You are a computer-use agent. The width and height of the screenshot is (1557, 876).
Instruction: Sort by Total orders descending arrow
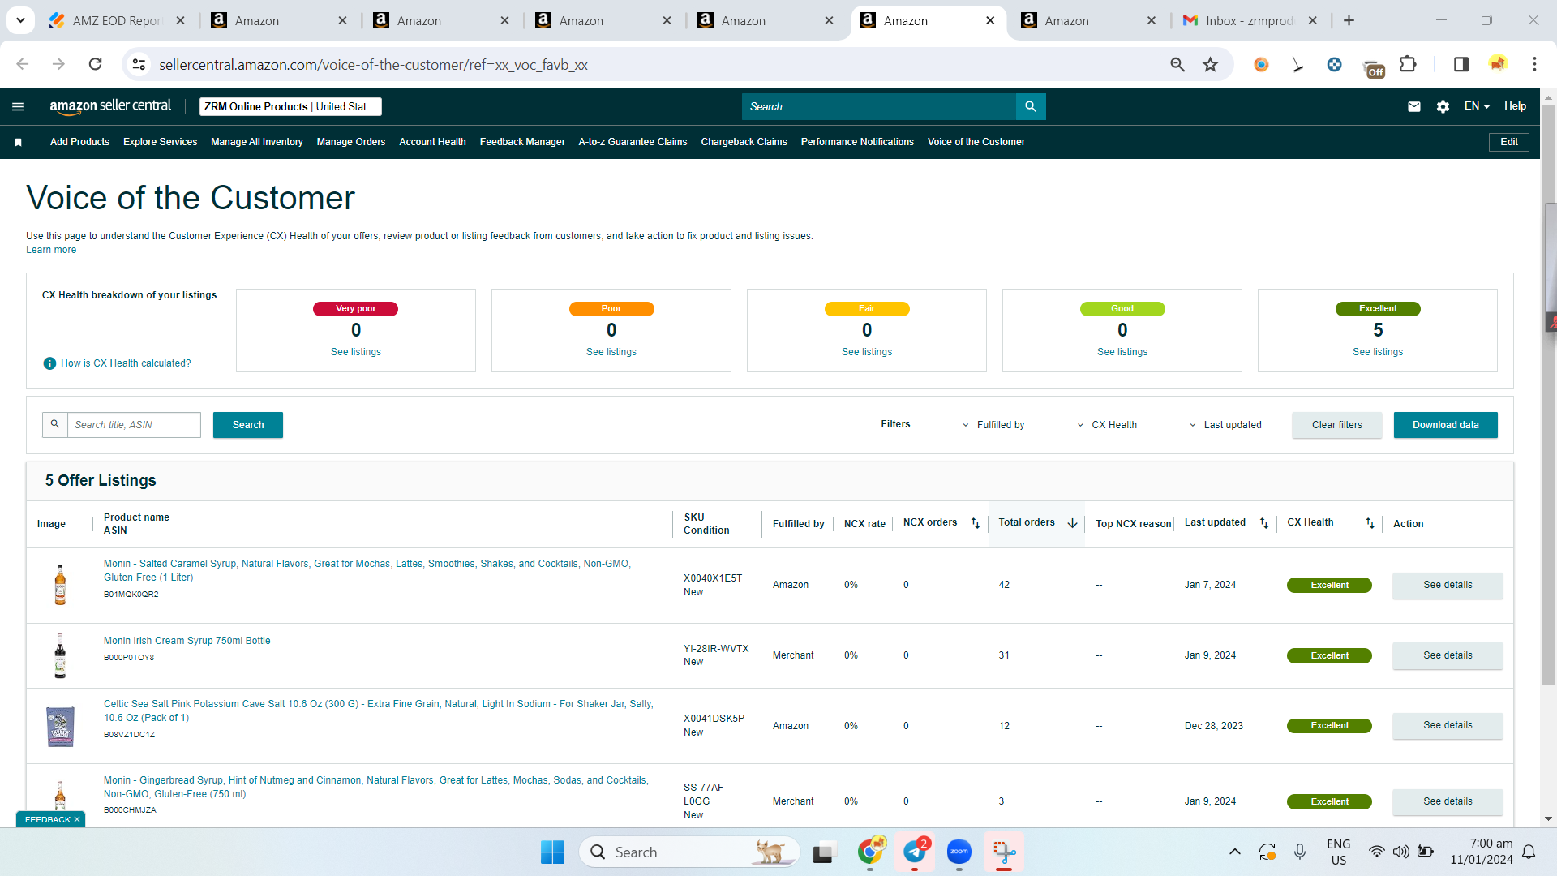1072,523
